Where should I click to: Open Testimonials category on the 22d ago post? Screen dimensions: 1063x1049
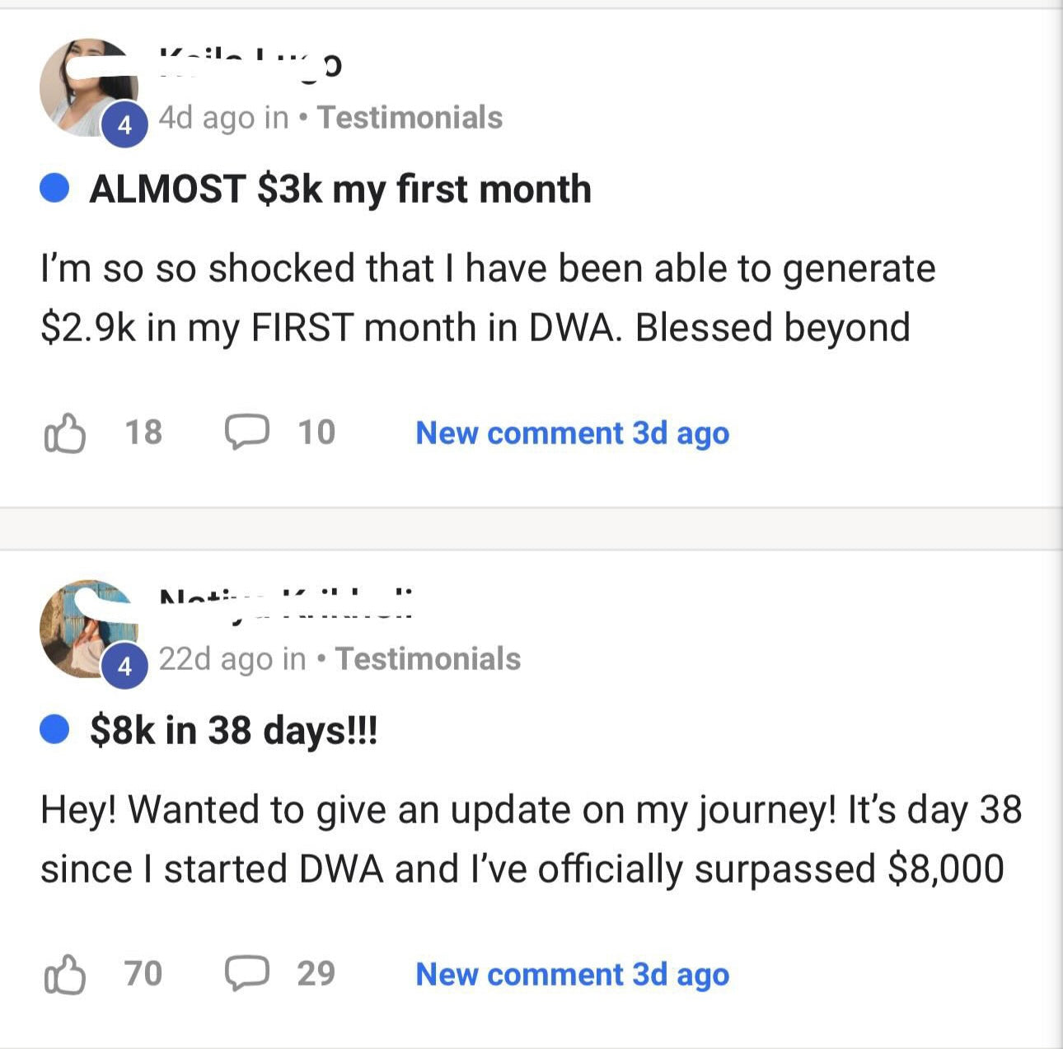pos(428,659)
